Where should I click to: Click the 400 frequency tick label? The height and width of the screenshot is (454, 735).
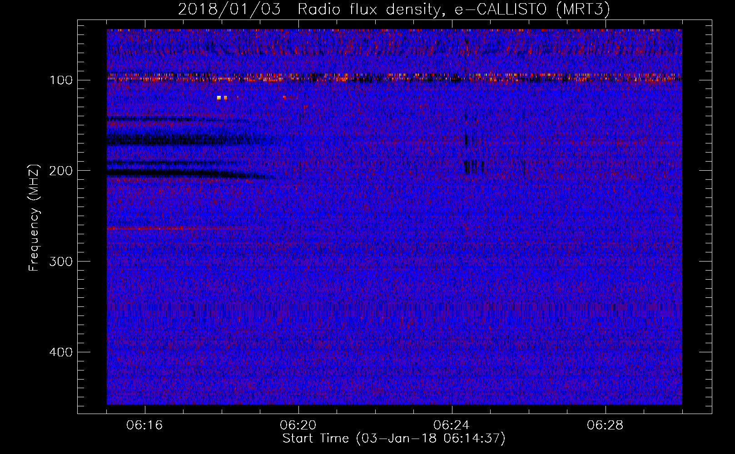[x=61, y=352]
